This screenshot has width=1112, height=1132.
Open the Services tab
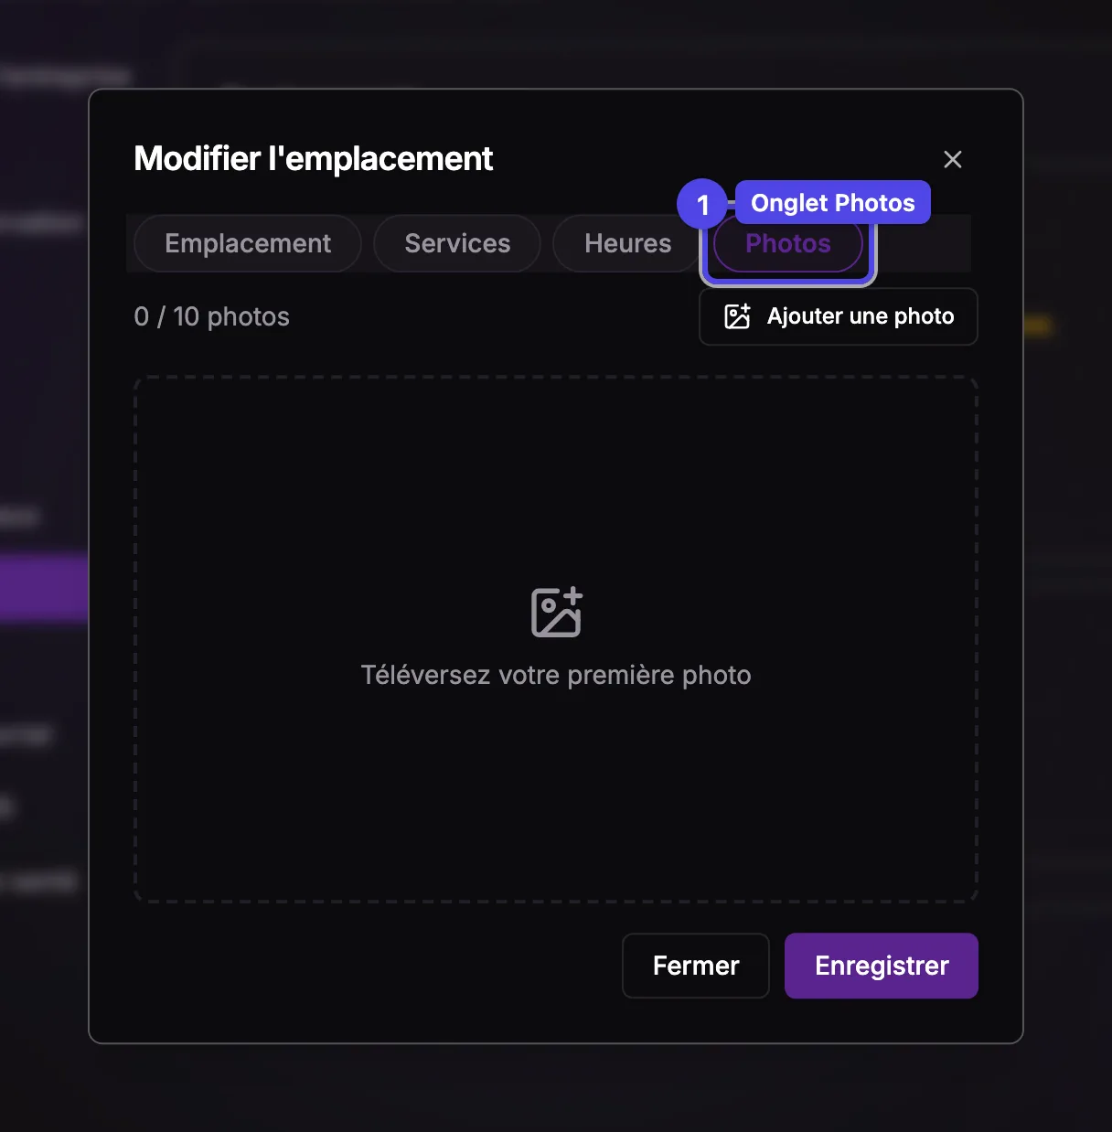click(457, 243)
